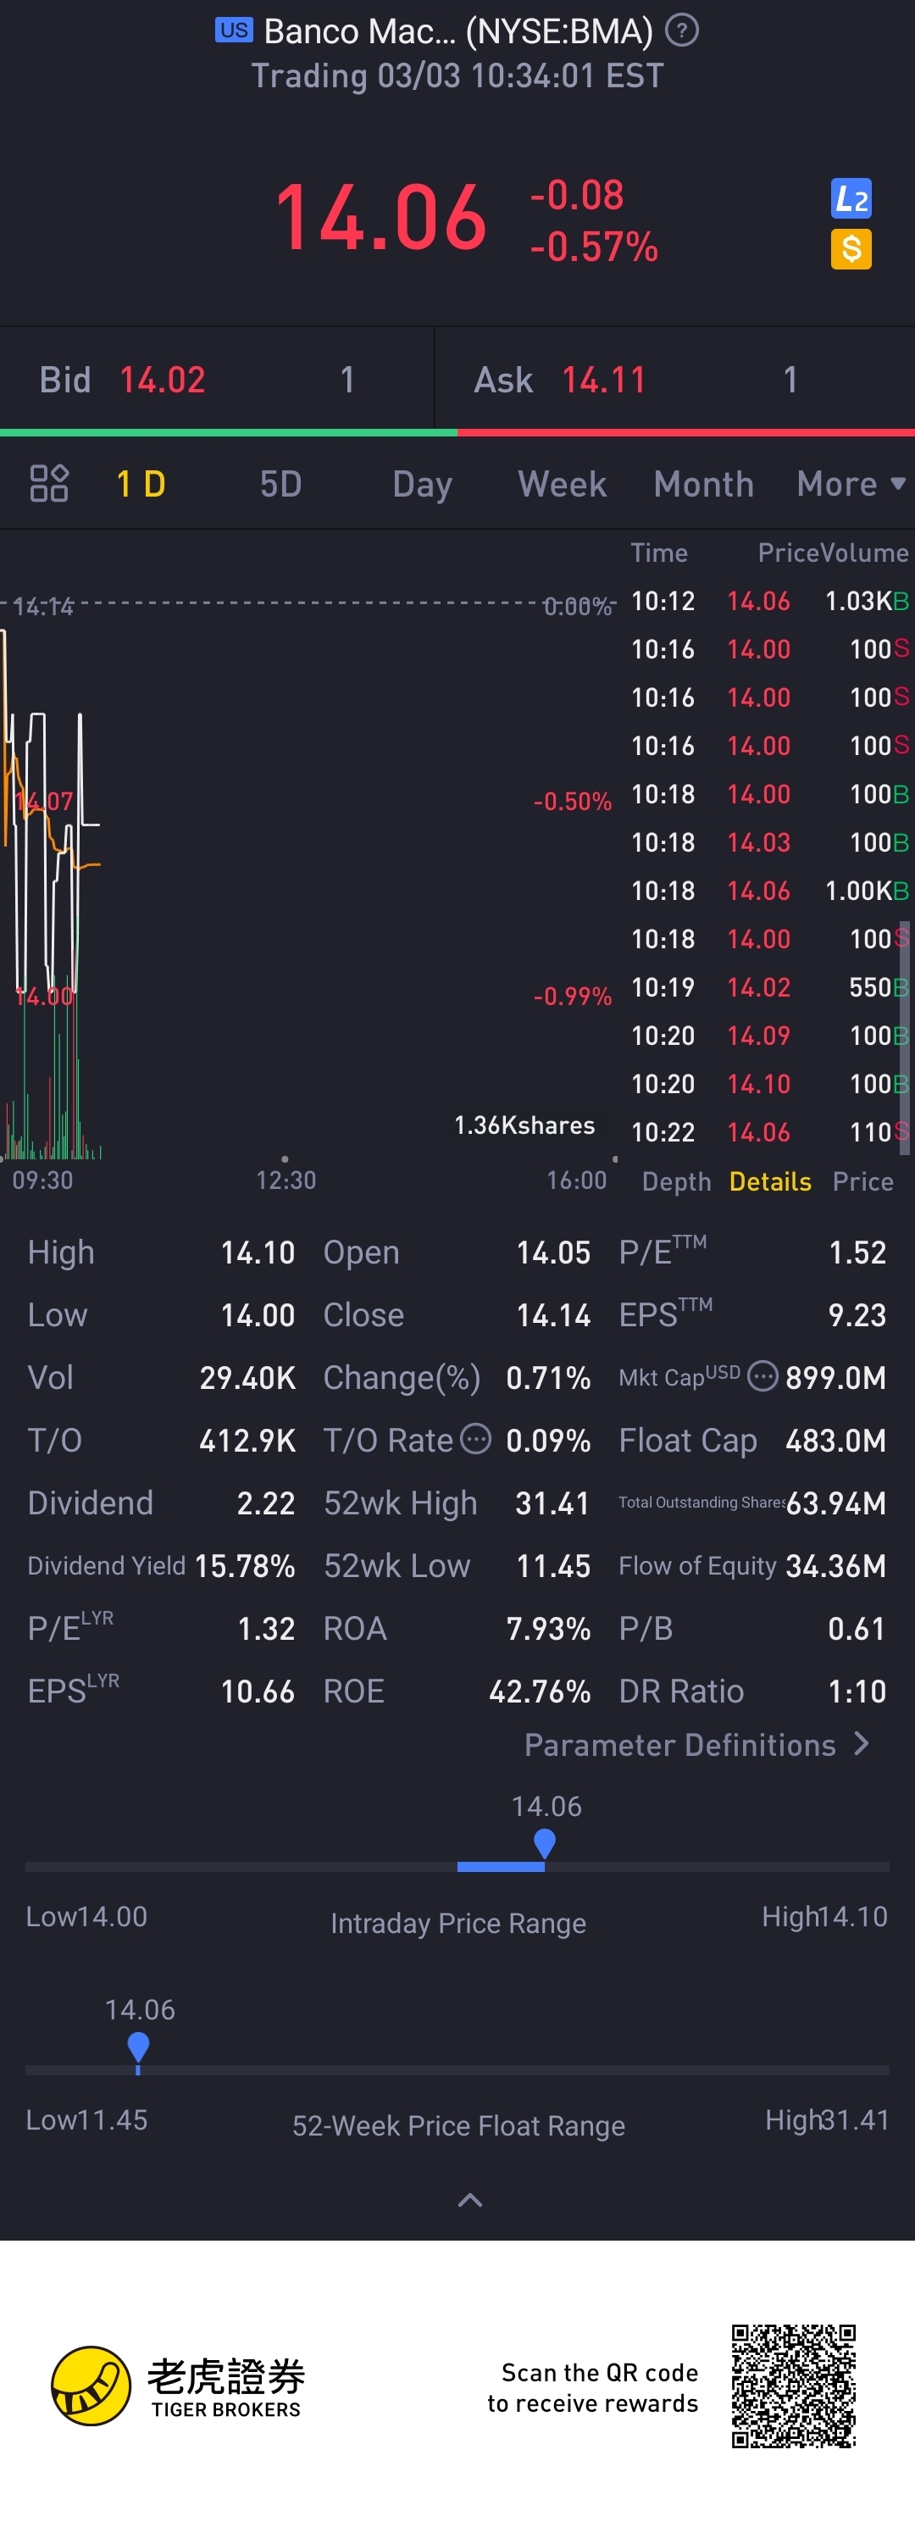Open the Depth tab
Image resolution: width=915 pixels, height=2533 pixels.
pos(676,1181)
